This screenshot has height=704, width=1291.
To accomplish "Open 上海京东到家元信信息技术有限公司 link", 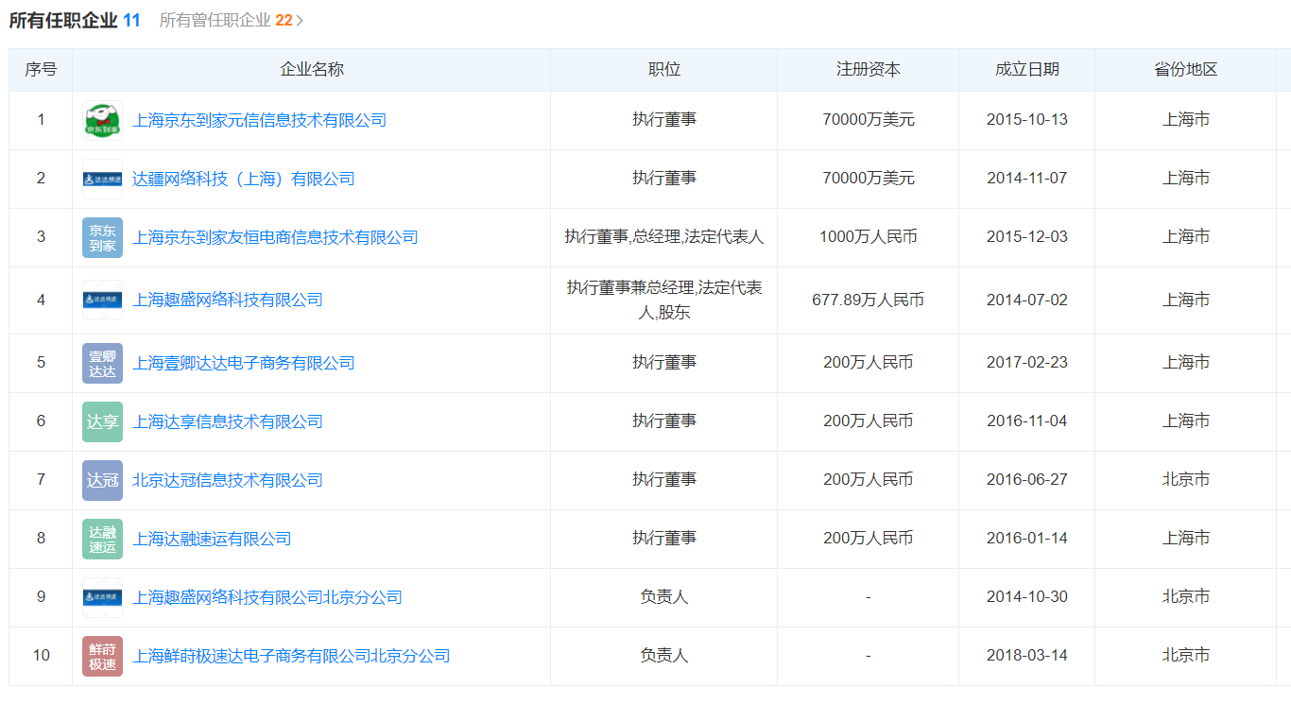I will tap(259, 120).
